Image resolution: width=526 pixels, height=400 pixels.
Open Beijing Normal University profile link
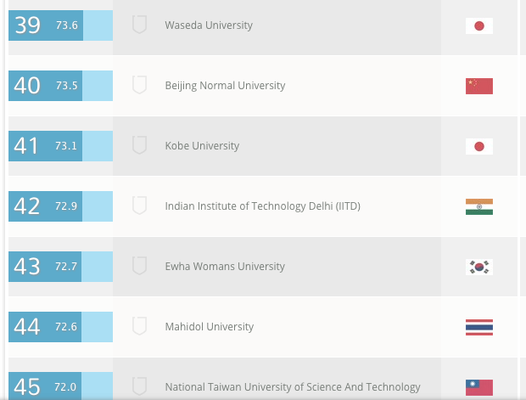coord(225,86)
